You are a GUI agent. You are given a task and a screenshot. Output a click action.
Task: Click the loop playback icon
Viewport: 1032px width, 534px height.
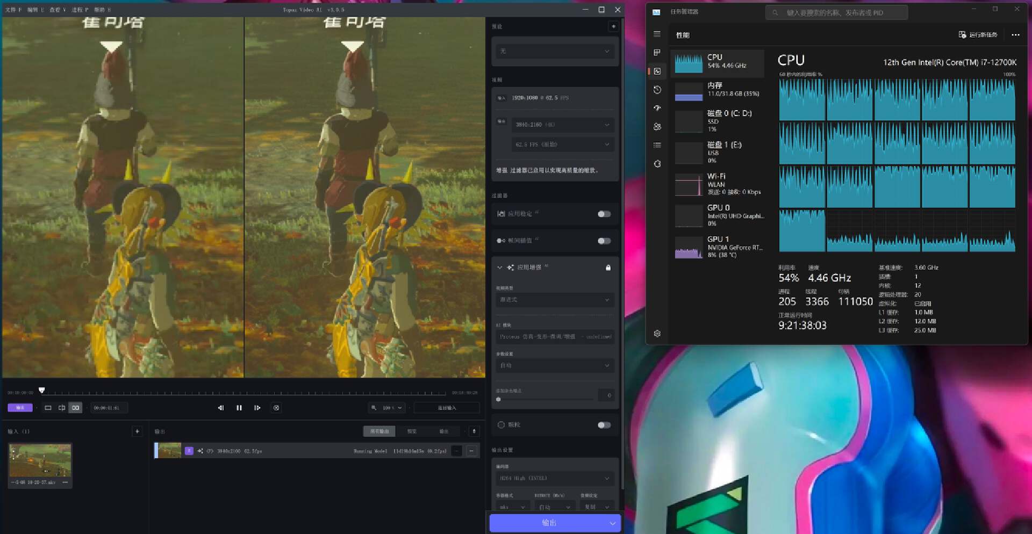coord(276,408)
